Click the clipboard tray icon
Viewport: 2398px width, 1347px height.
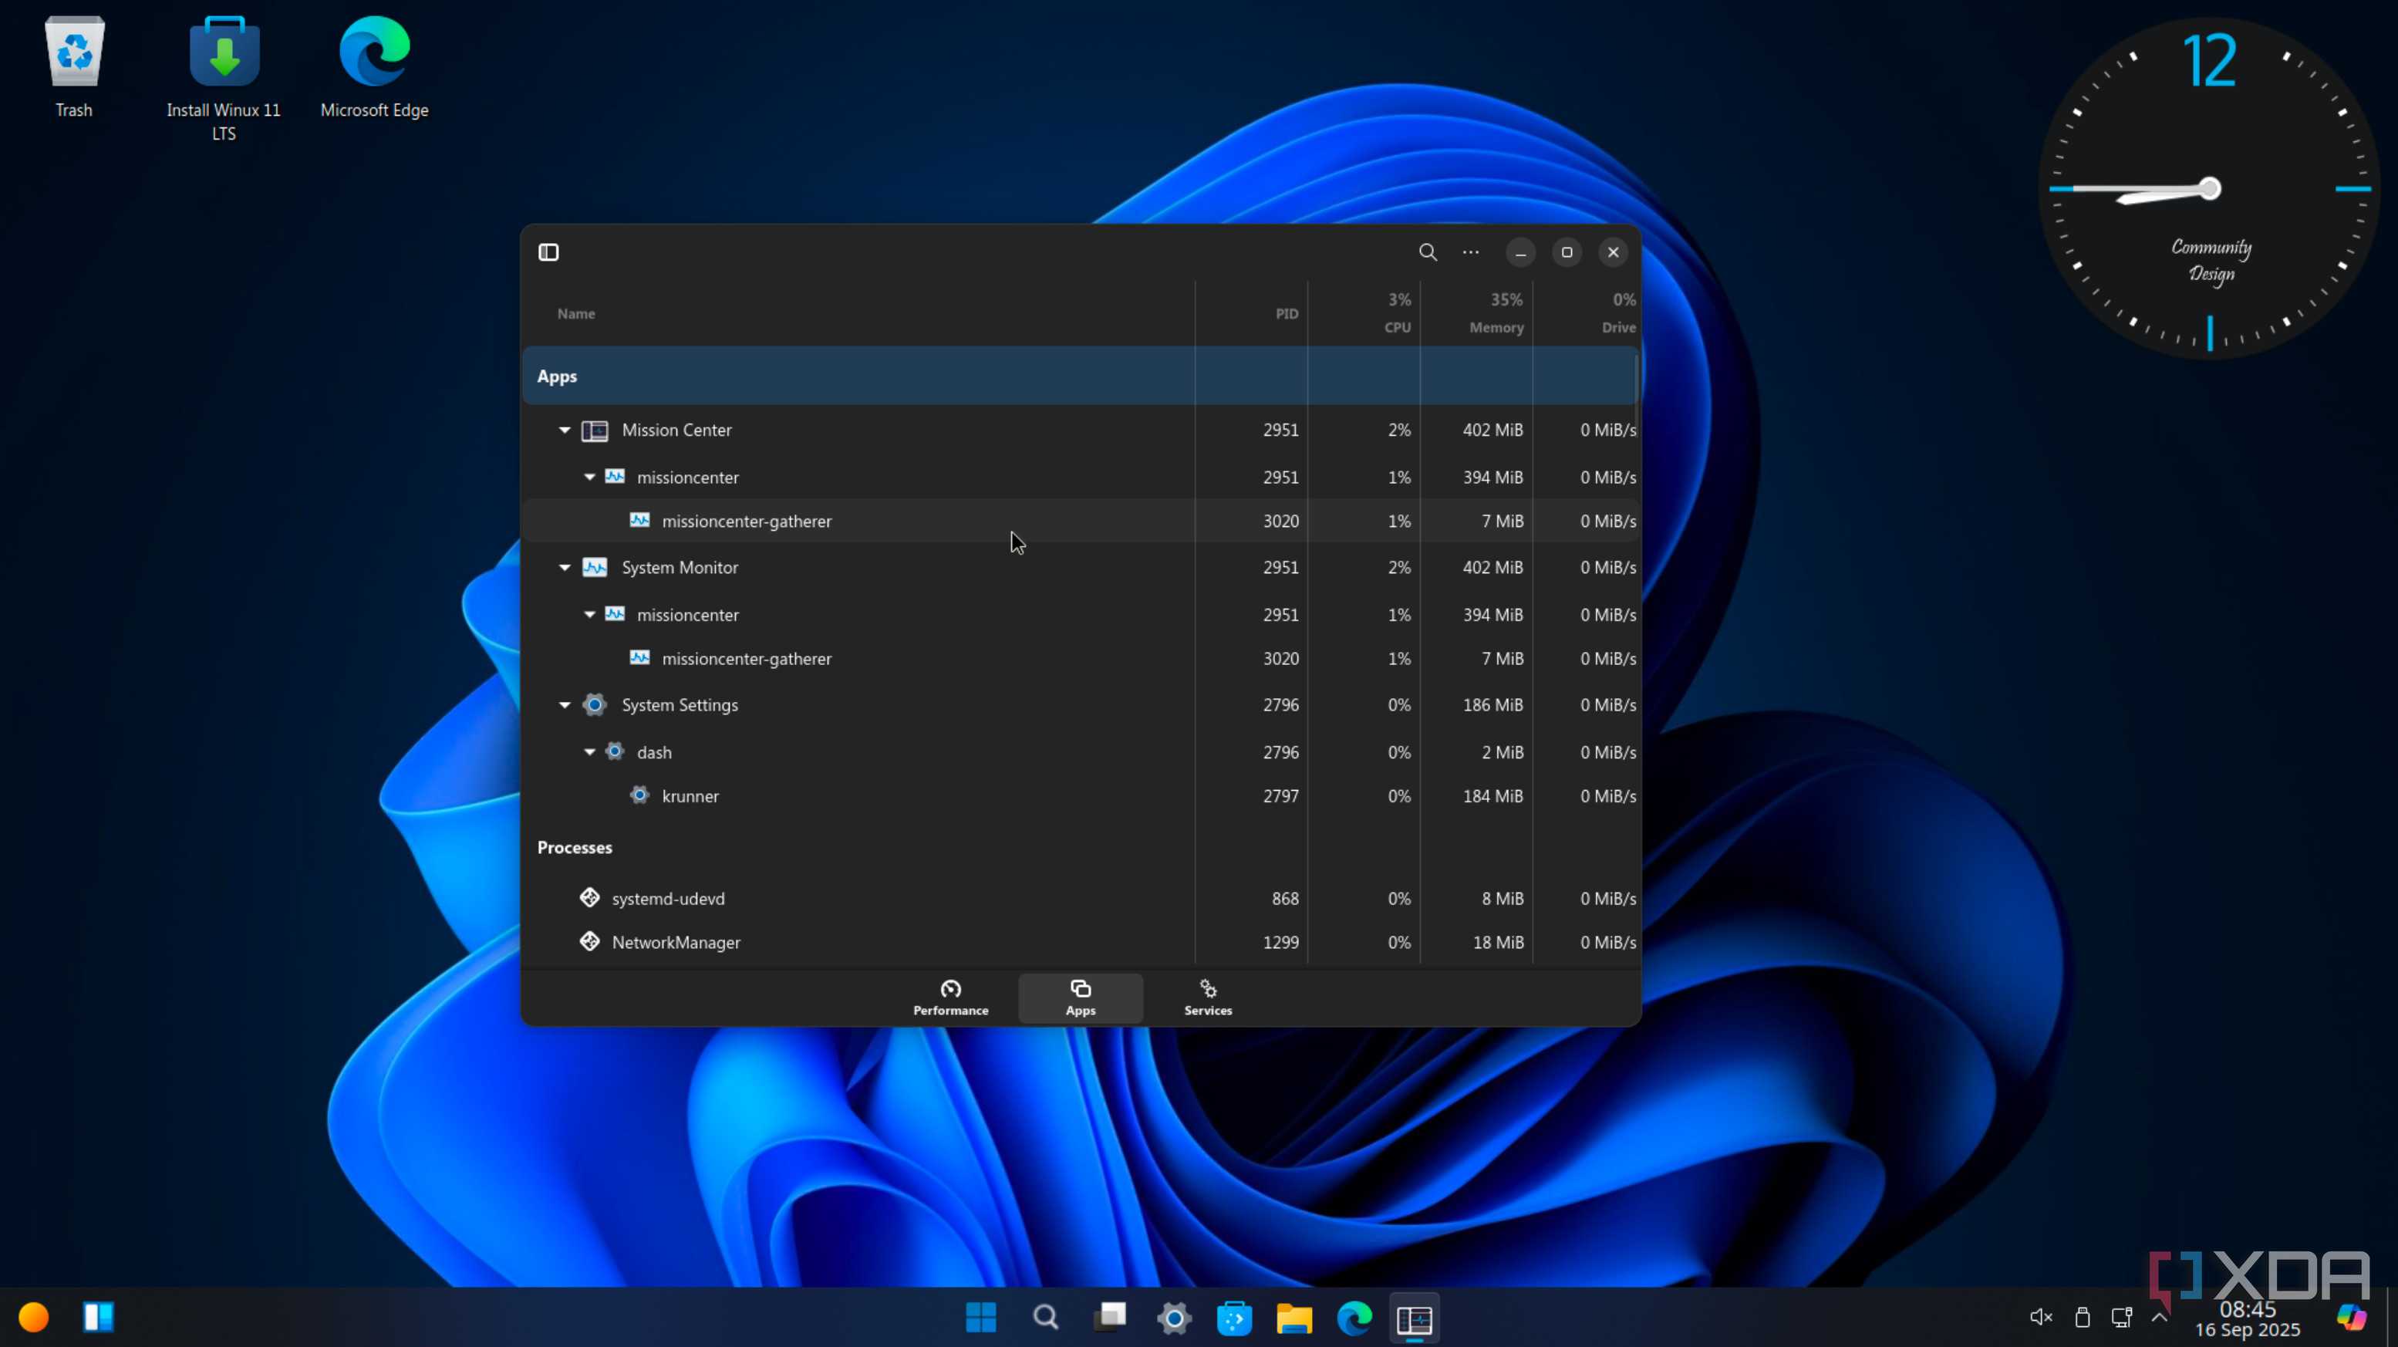(x=2083, y=1317)
